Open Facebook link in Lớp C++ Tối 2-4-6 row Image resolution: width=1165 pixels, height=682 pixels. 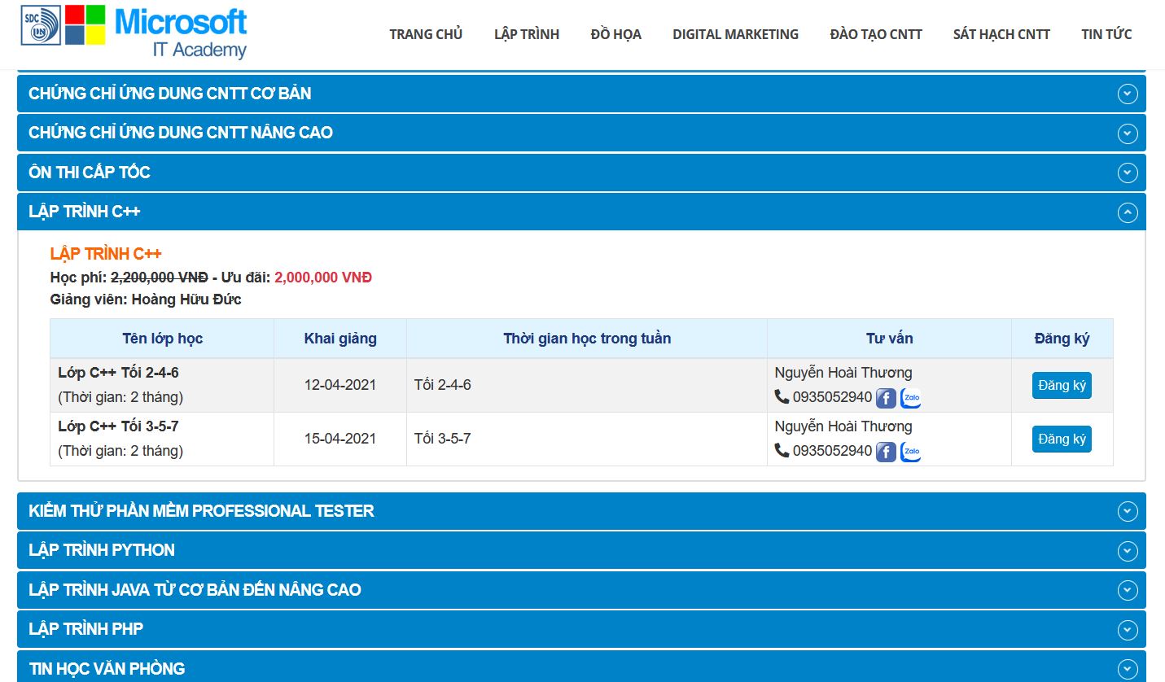[886, 398]
